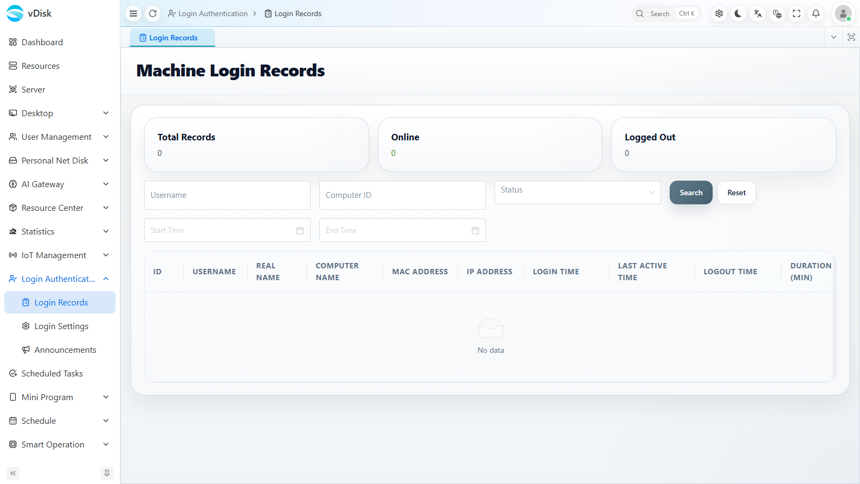Image resolution: width=860 pixels, height=484 pixels.
Task: Open tab list dropdown chevron
Action: pyautogui.click(x=834, y=37)
